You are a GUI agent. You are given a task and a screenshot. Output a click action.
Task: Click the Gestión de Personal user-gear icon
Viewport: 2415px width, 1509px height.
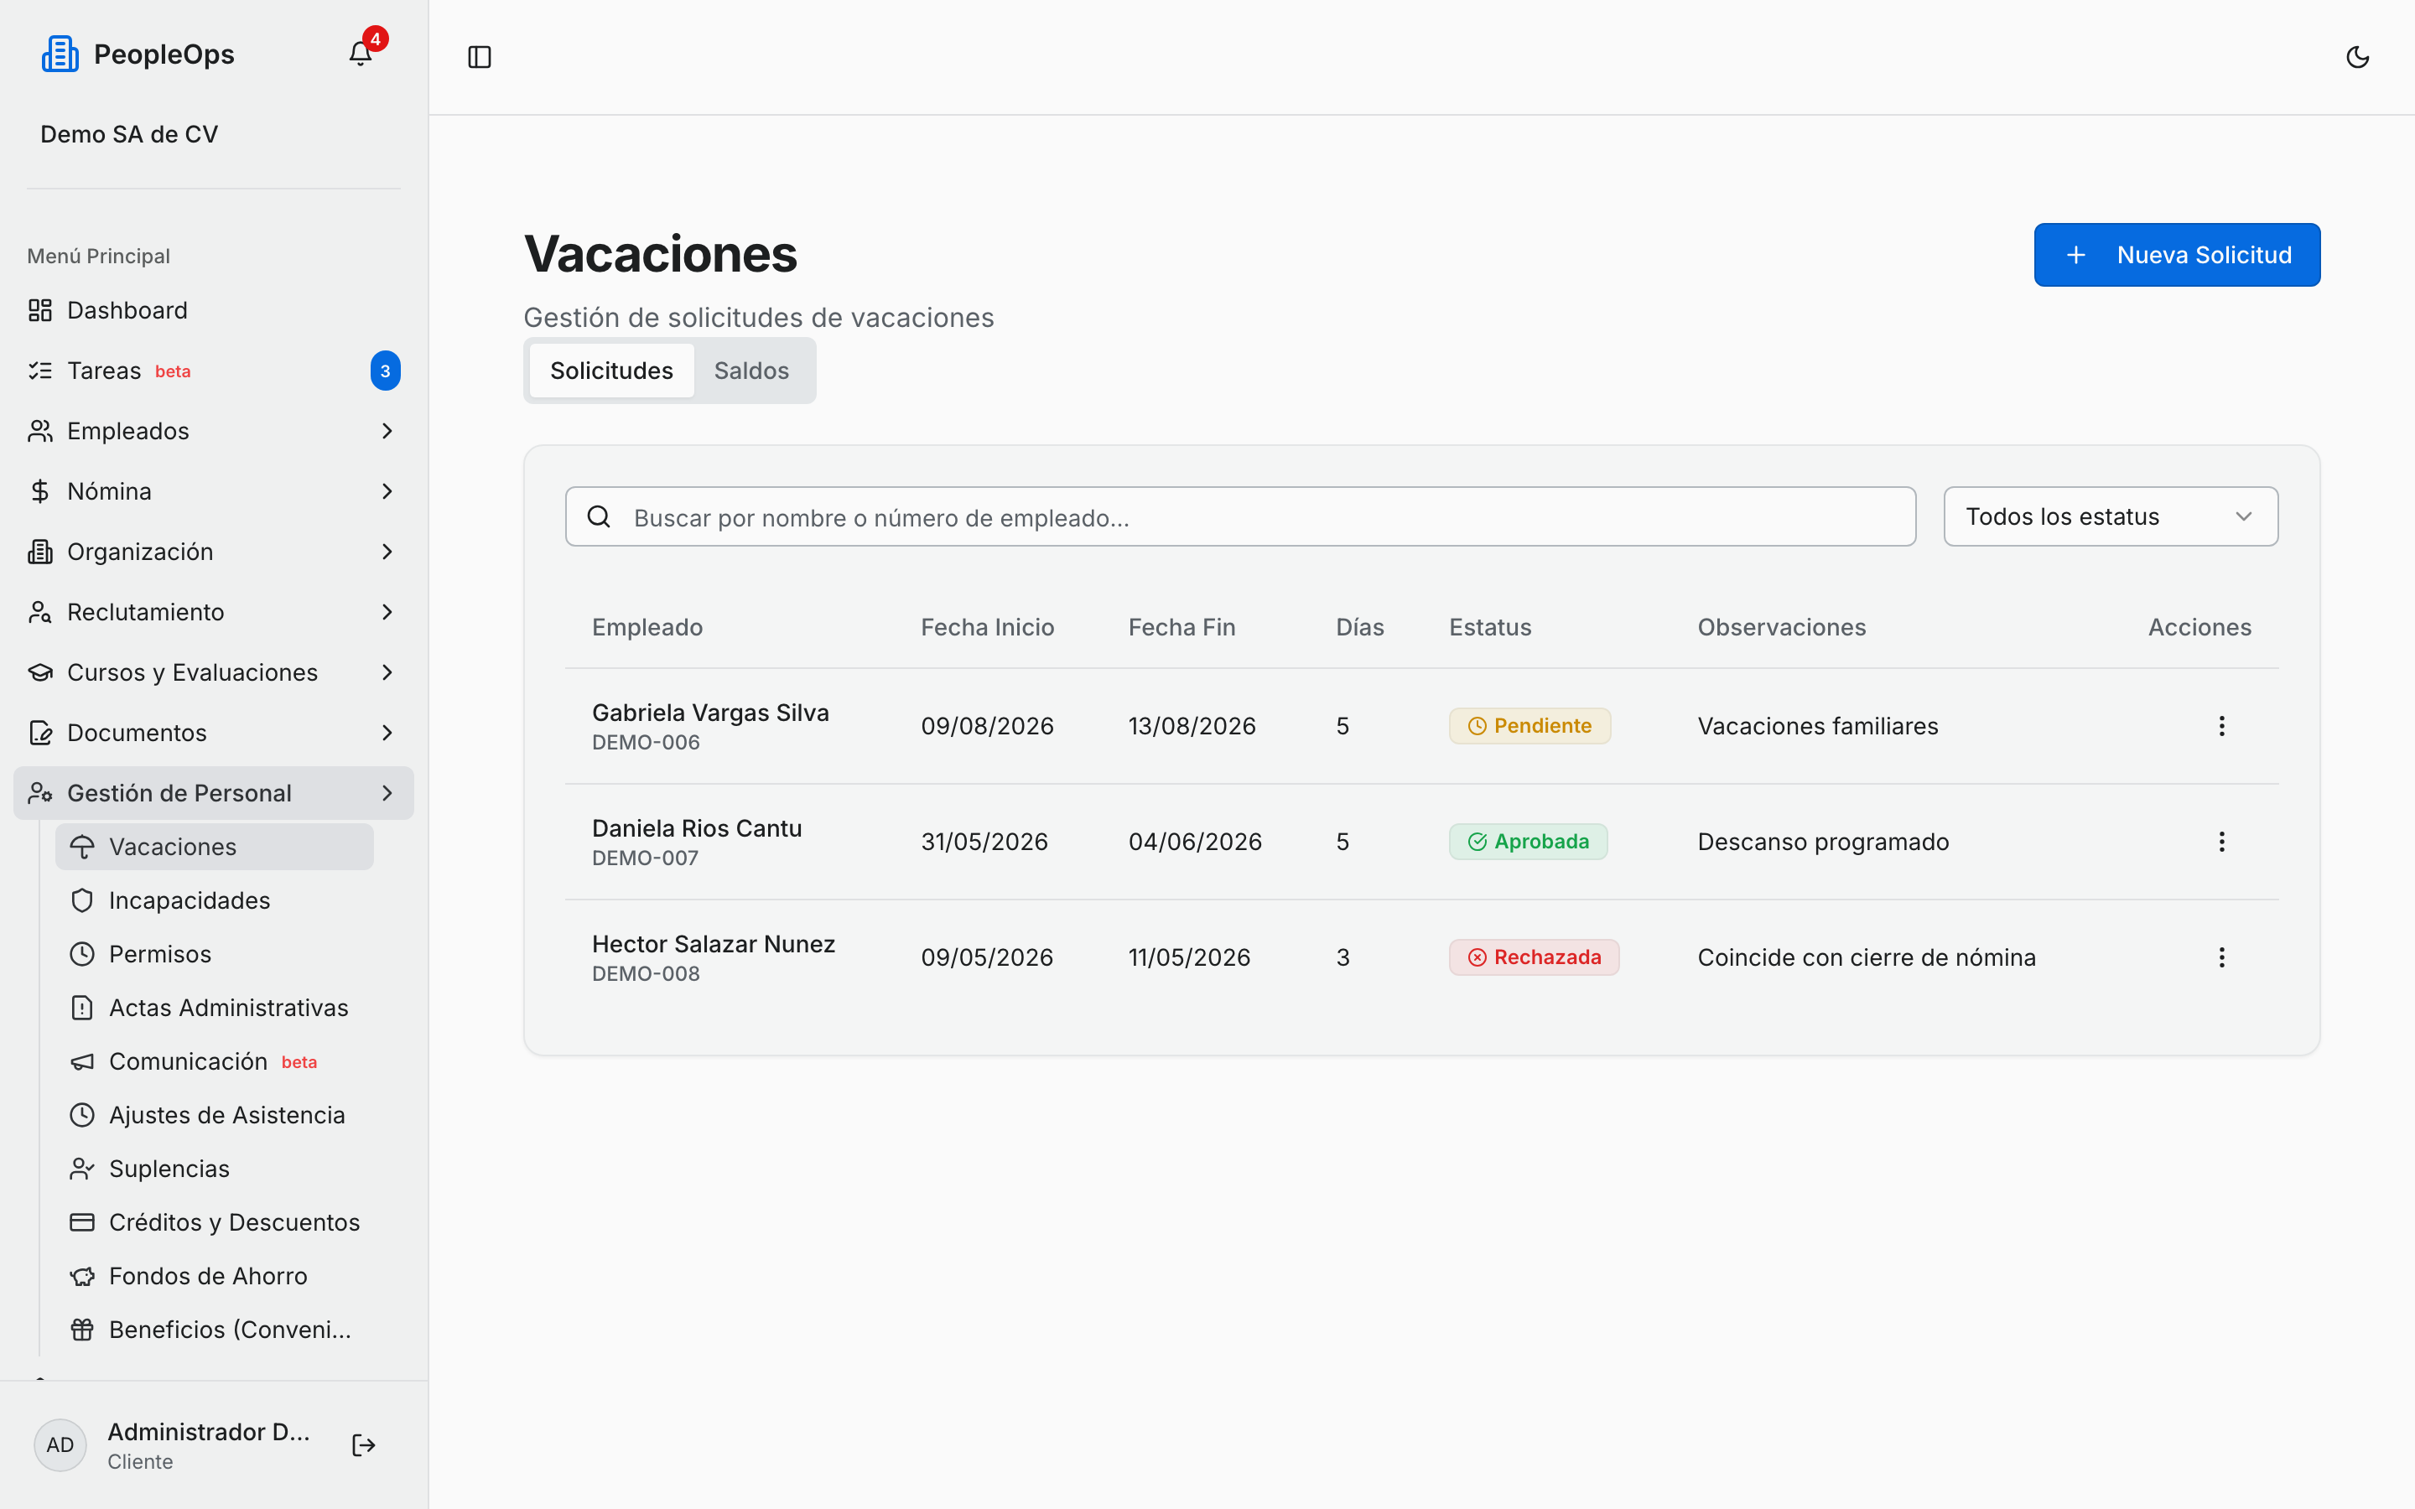pyautogui.click(x=40, y=793)
